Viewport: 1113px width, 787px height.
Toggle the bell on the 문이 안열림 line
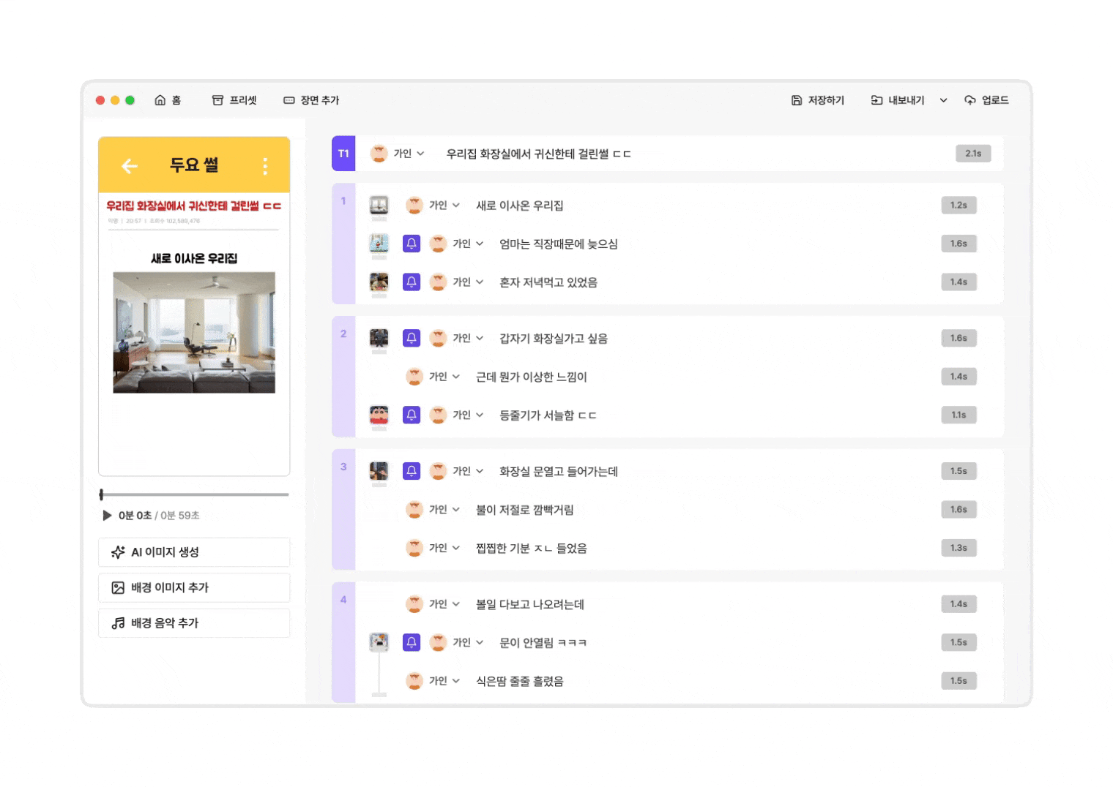[x=412, y=642]
